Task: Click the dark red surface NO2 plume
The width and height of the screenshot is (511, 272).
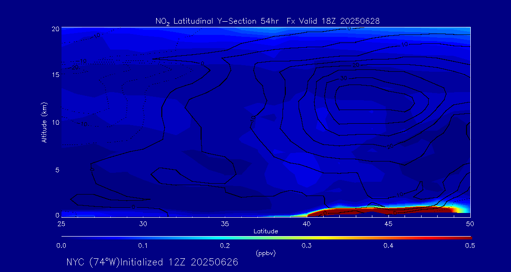Action: (381, 211)
